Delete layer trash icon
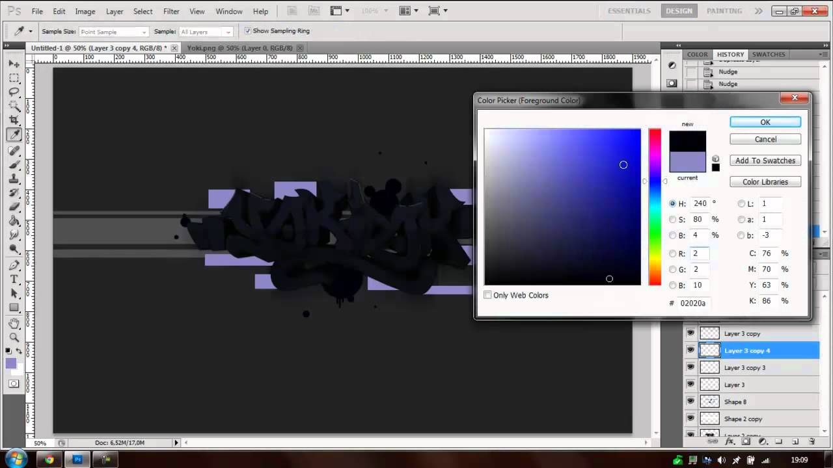 click(x=812, y=442)
